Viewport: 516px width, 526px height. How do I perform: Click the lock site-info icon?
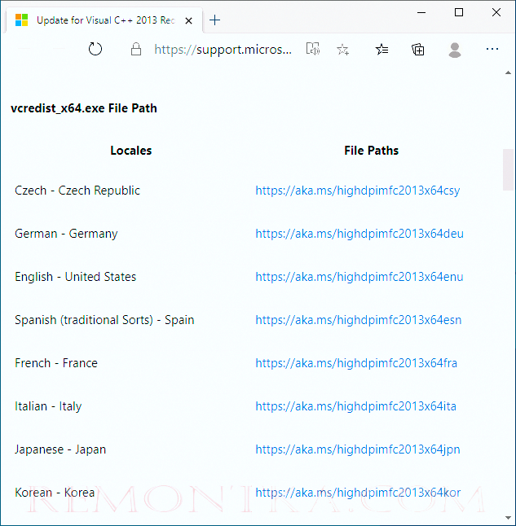point(136,50)
